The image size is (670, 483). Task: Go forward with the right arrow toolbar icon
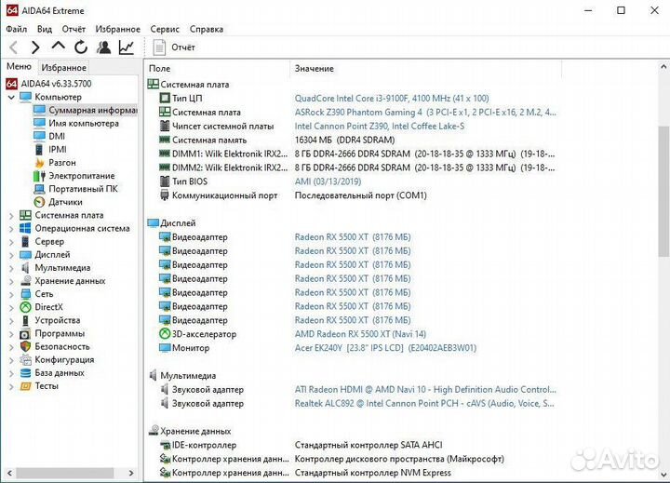click(36, 47)
